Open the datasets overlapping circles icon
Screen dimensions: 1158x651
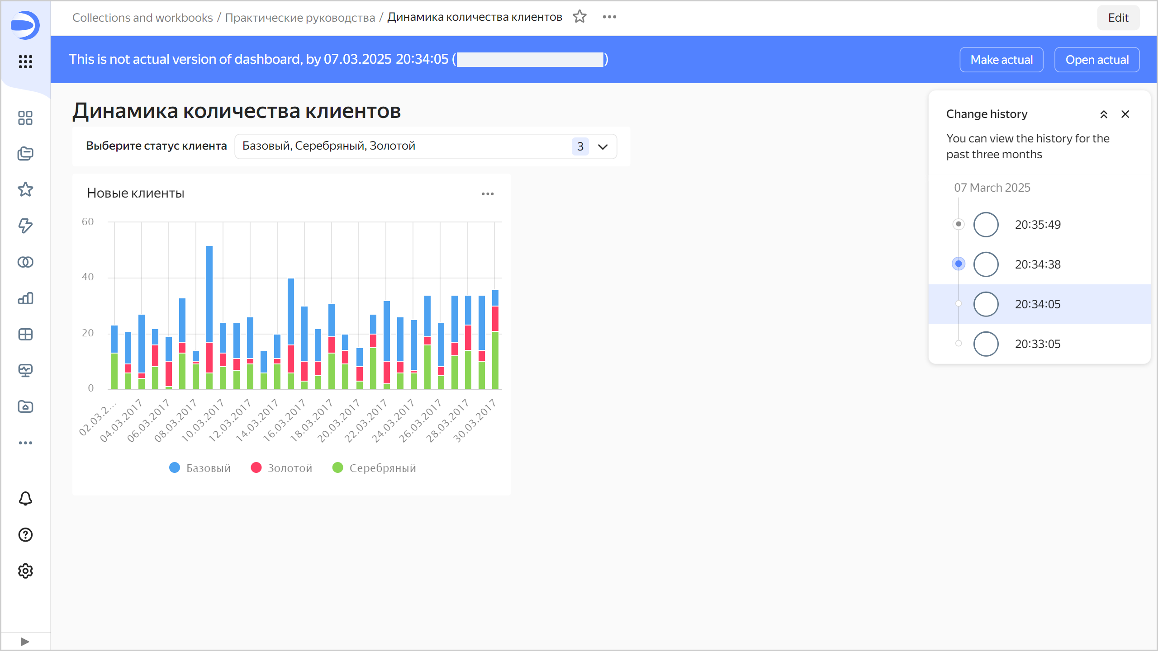(x=25, y=262)
